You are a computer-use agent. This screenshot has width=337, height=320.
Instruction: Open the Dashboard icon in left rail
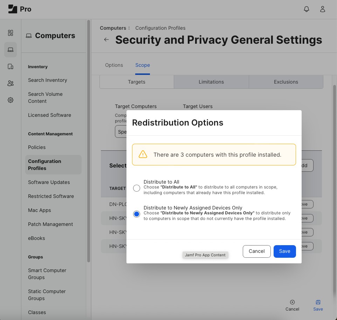11,33
